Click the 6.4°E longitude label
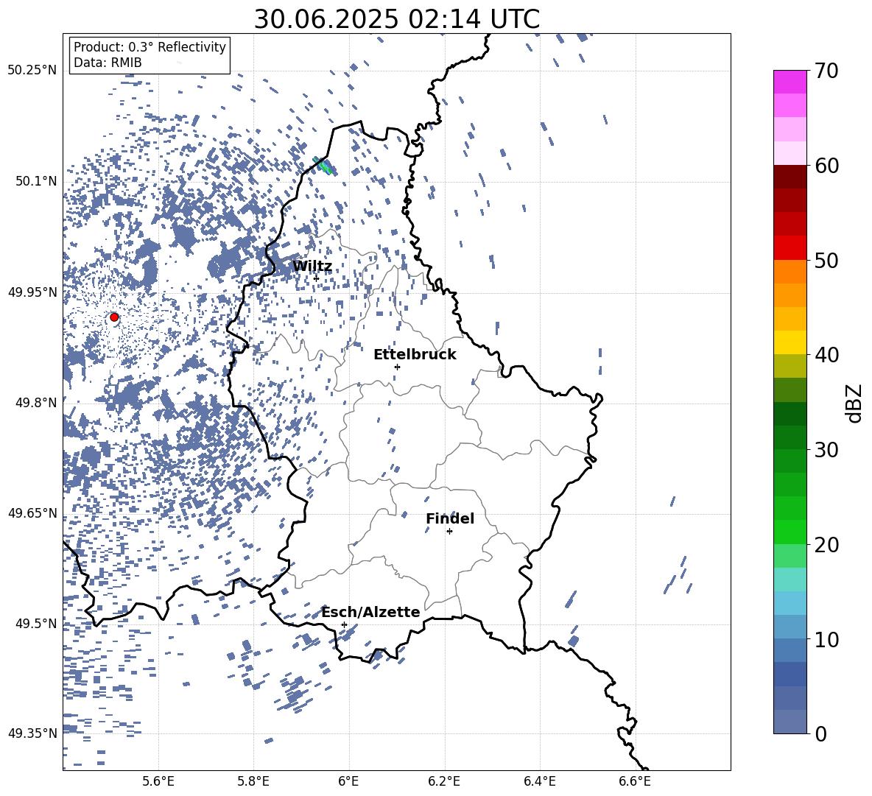Image resolution: width=872 pixels, height=796 pixels. (x=539, y=781)
